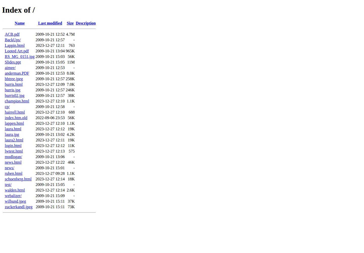Open the cp/ directory
This screenshot has height=253, width=364.
pyautogui.click(x=7, y=107)
